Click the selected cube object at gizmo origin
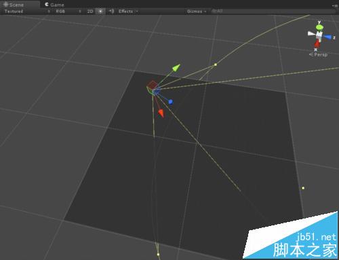 click(x=153, y=88)
